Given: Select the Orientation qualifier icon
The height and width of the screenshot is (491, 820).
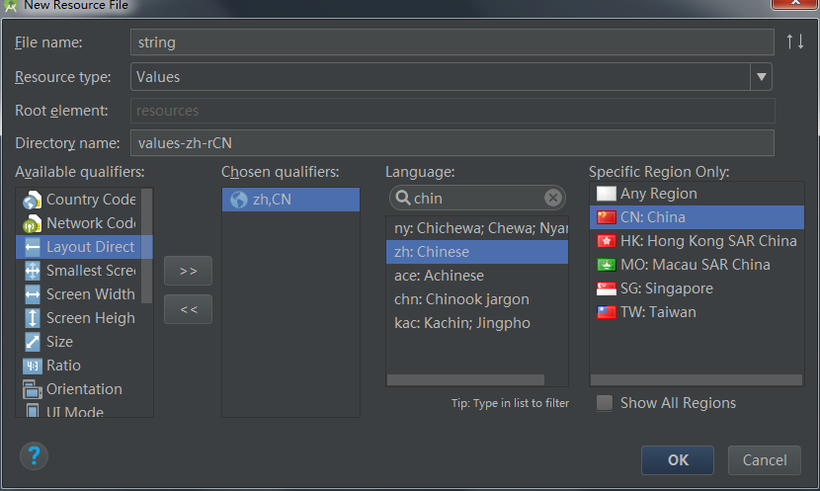Looking at the screenshot, I should pyautogui.click(x=32, y=389).
